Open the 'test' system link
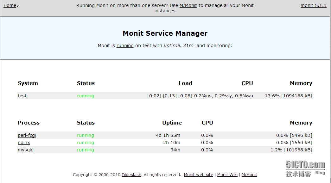Screen dimensions: 331x183 [x=22, y=96]
